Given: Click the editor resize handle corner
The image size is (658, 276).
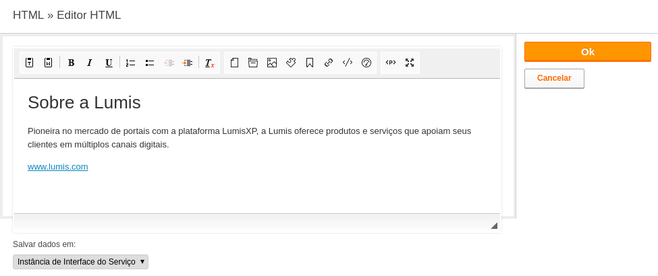Looking at the screenshot, I should coord(494,226).
